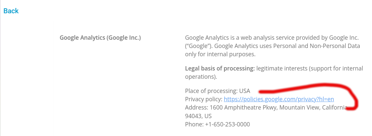Go back using the Back link

(11, 11)
